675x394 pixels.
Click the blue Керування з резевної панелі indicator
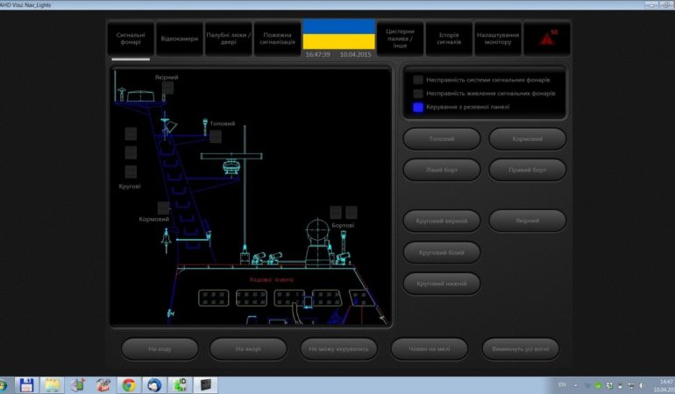point(418,107)
